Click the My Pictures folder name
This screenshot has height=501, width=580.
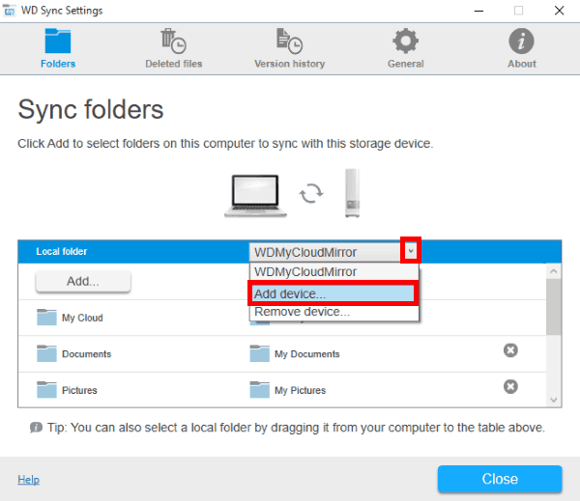300,390
